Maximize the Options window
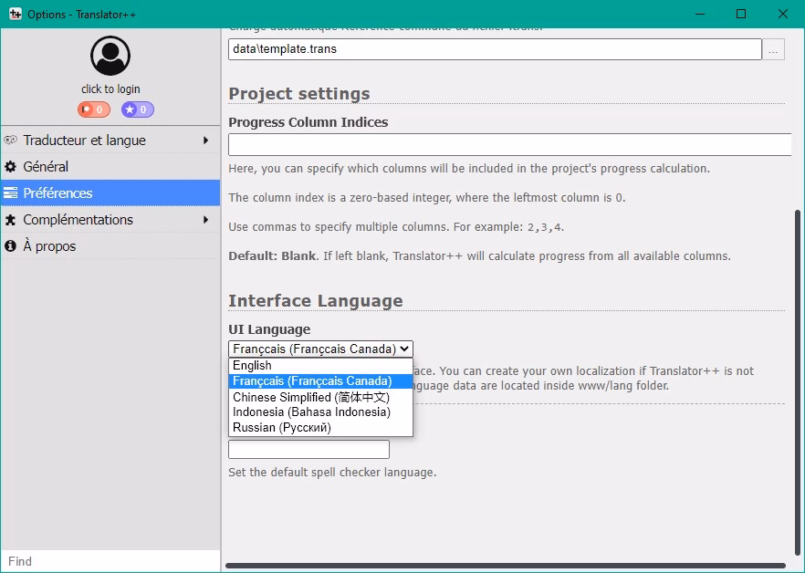Viewport: 805px width, 573px height. coord(741,14)
